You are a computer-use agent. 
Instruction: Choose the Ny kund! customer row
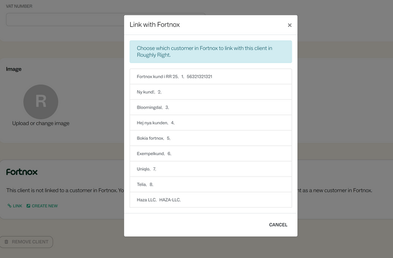(x=211, y=92)
